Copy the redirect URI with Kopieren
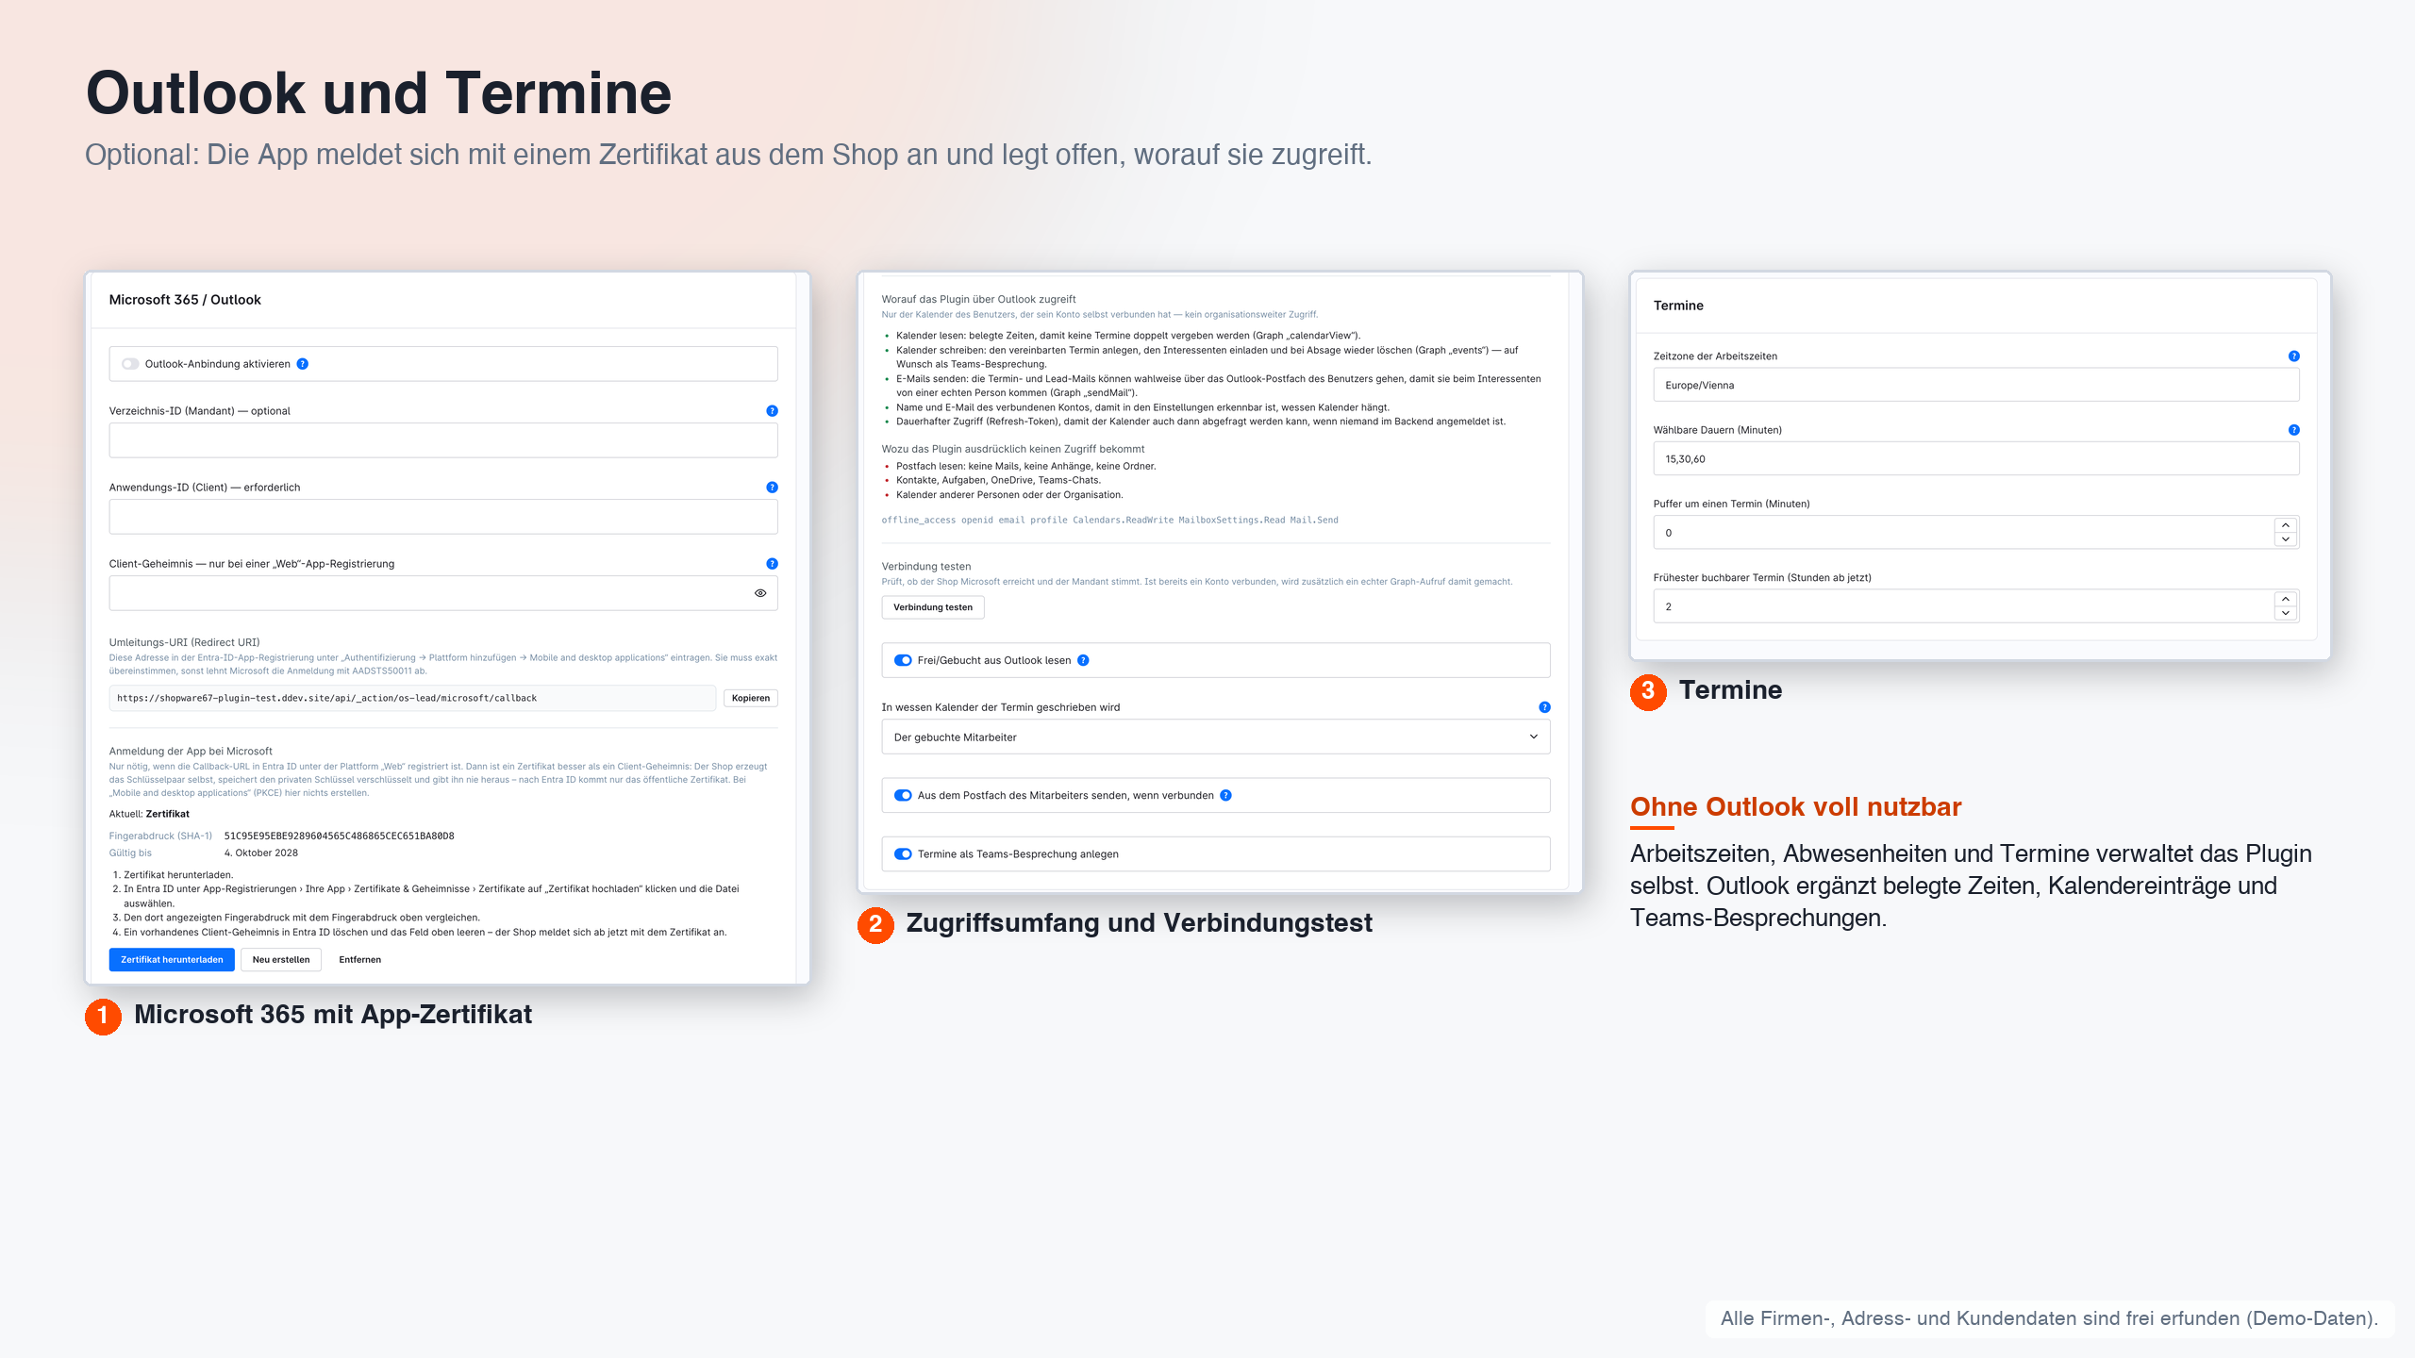Screen dimensions: 2415x1358 tap(751, 699)
